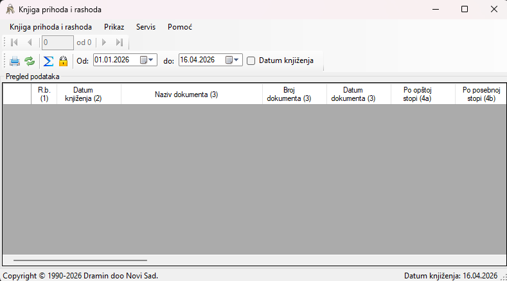This screenshot has width=507, height=281.
Task: Enable the Datum knjiženja checkbox
Action: [x=251, y=60]
